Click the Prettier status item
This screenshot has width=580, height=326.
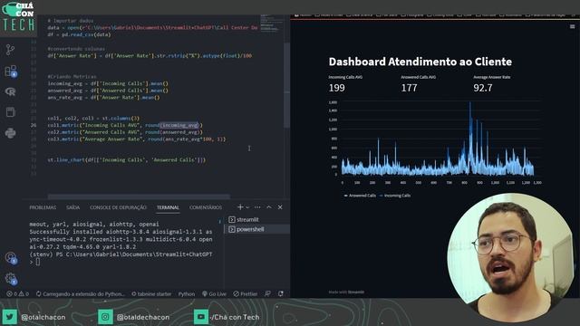[x=246, y=293]
